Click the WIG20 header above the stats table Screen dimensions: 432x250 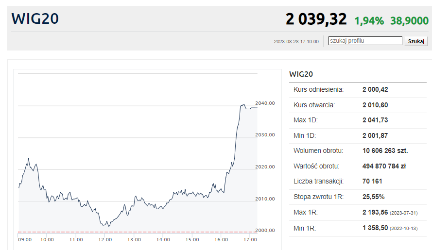[x=301, y=74]
